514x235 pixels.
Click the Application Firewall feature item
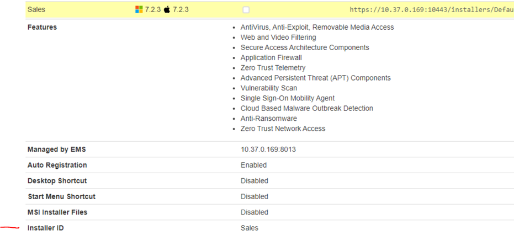click(271, 57)
